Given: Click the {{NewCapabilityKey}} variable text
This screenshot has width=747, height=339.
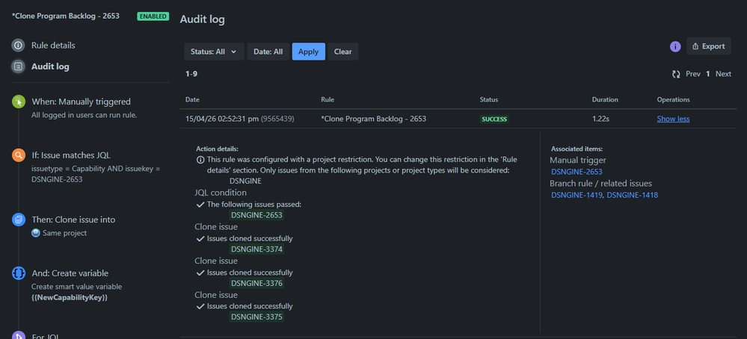Looking at the screenshot, I should (x=70, y=298).
